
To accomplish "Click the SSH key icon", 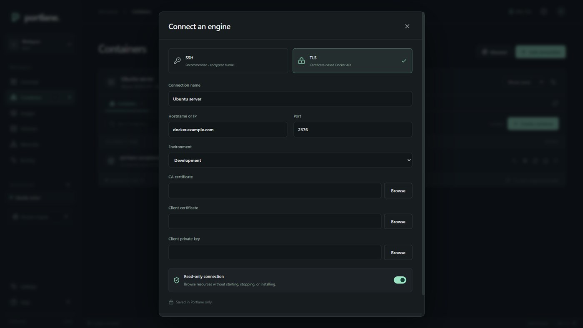I will pyautogui.click(x=177, y=61).
